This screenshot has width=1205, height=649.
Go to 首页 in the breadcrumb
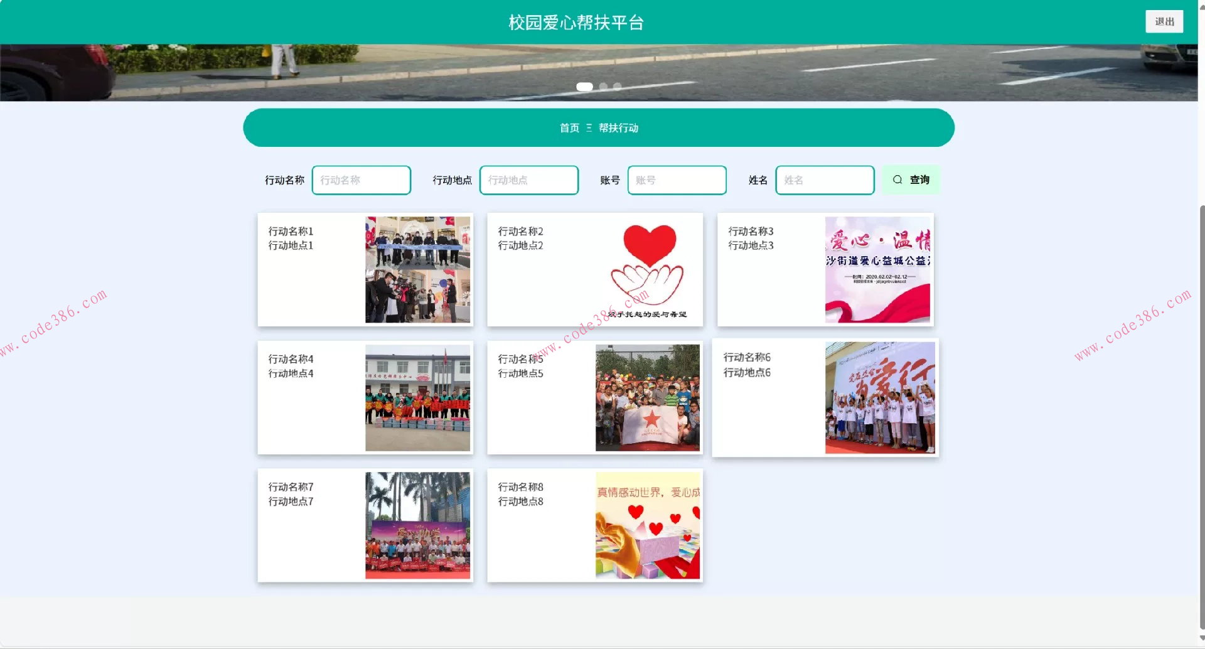(x=569, y=128)
